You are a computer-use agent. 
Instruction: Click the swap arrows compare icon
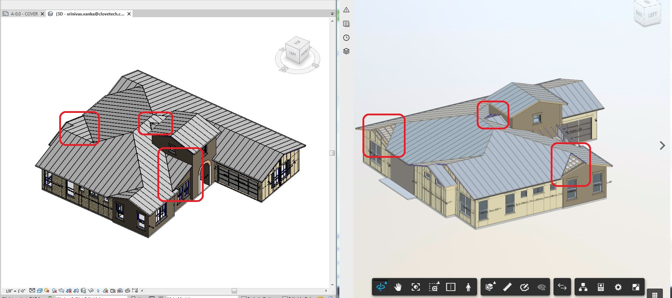pos(562,287)
